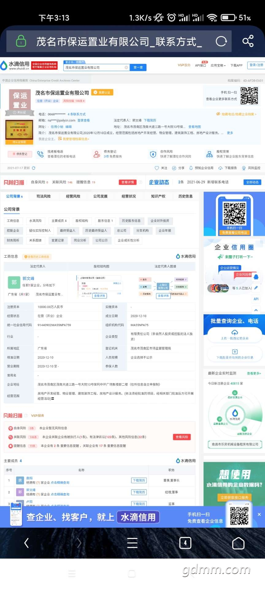Viewport: 265px width, 589px height.
Task: Switch to the 知识产权 tab
Action: [x=158, y=196]
